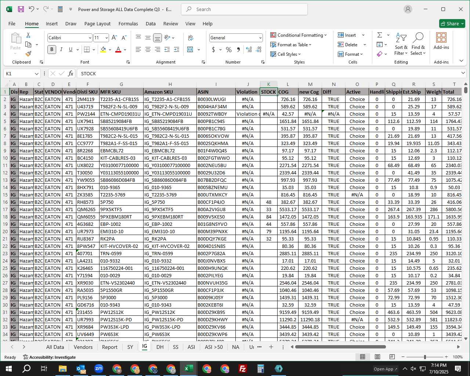The image size is (470, 376).
Task: Click the Share button
Action: pos(452,23)
